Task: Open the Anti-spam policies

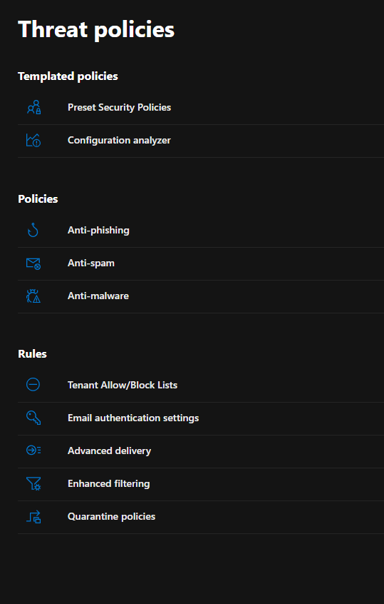Action: coord(91,263)
